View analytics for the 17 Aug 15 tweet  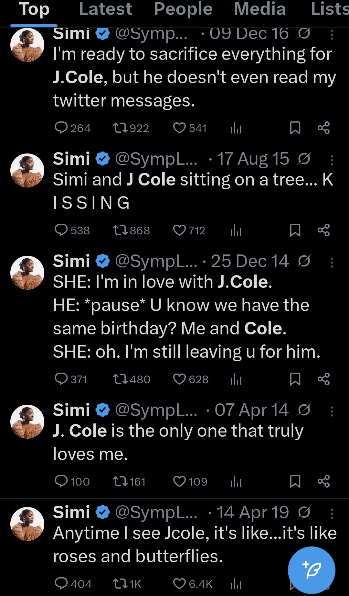(x=236, y=230)
